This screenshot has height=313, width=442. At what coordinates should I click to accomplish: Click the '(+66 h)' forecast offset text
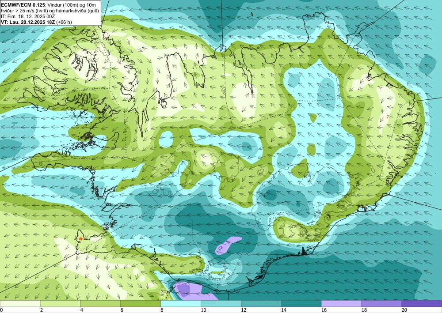click(x=64, y=22)
